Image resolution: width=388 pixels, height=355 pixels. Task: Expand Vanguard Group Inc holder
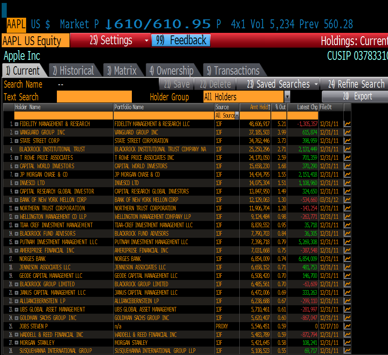[x=16, y=132]
